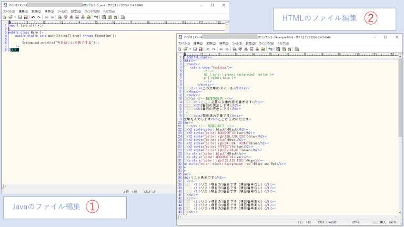The height and width of the screenshot is (227, 404).
Task: Open ウィンドウ(W) menu in Java window
Action: pos(92,12)
